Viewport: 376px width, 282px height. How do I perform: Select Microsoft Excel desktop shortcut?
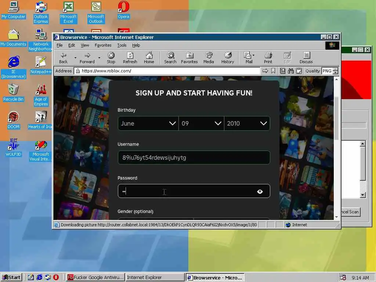pyautogui.click(x=68, y=12)
